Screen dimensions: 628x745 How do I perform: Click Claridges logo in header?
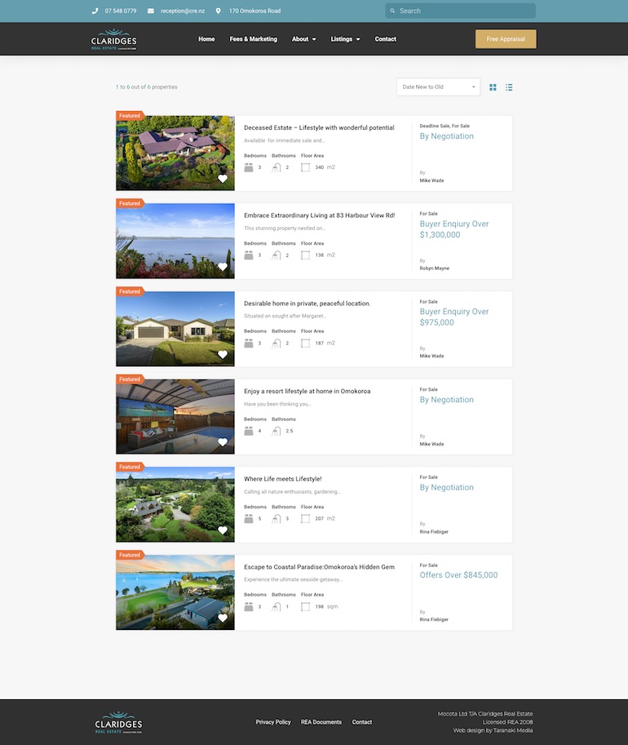(114, 39)
